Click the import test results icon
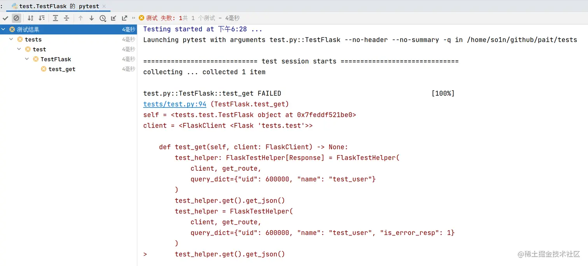Image resolution: width=588 pixels, height=266 pixels. 114,18
